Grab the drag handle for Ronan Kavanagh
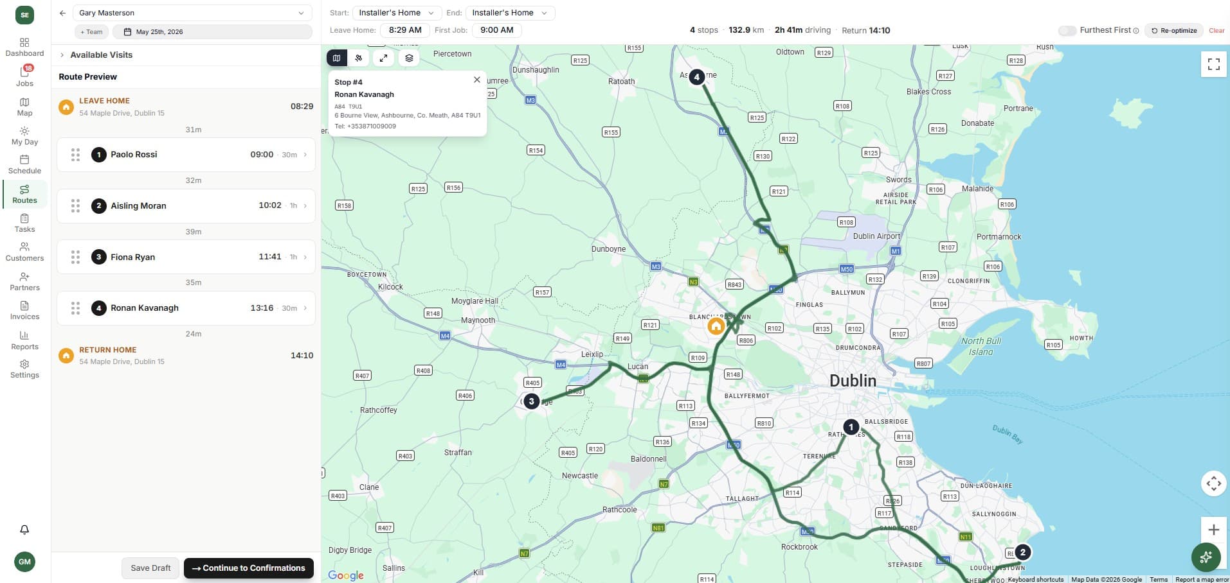Image resolution: width=1230 pixels, height=583 pixels. click(x=75, y=308)
